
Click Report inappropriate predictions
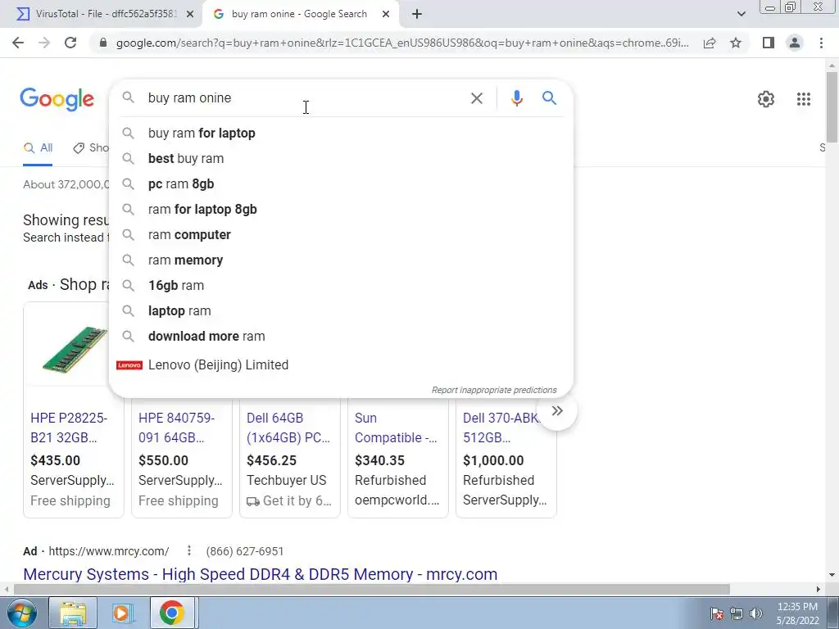[x=494, y=390]
